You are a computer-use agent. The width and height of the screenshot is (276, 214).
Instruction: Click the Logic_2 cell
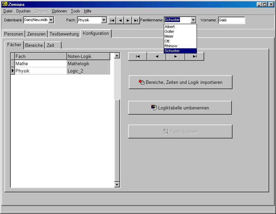[x=88, y=71]
